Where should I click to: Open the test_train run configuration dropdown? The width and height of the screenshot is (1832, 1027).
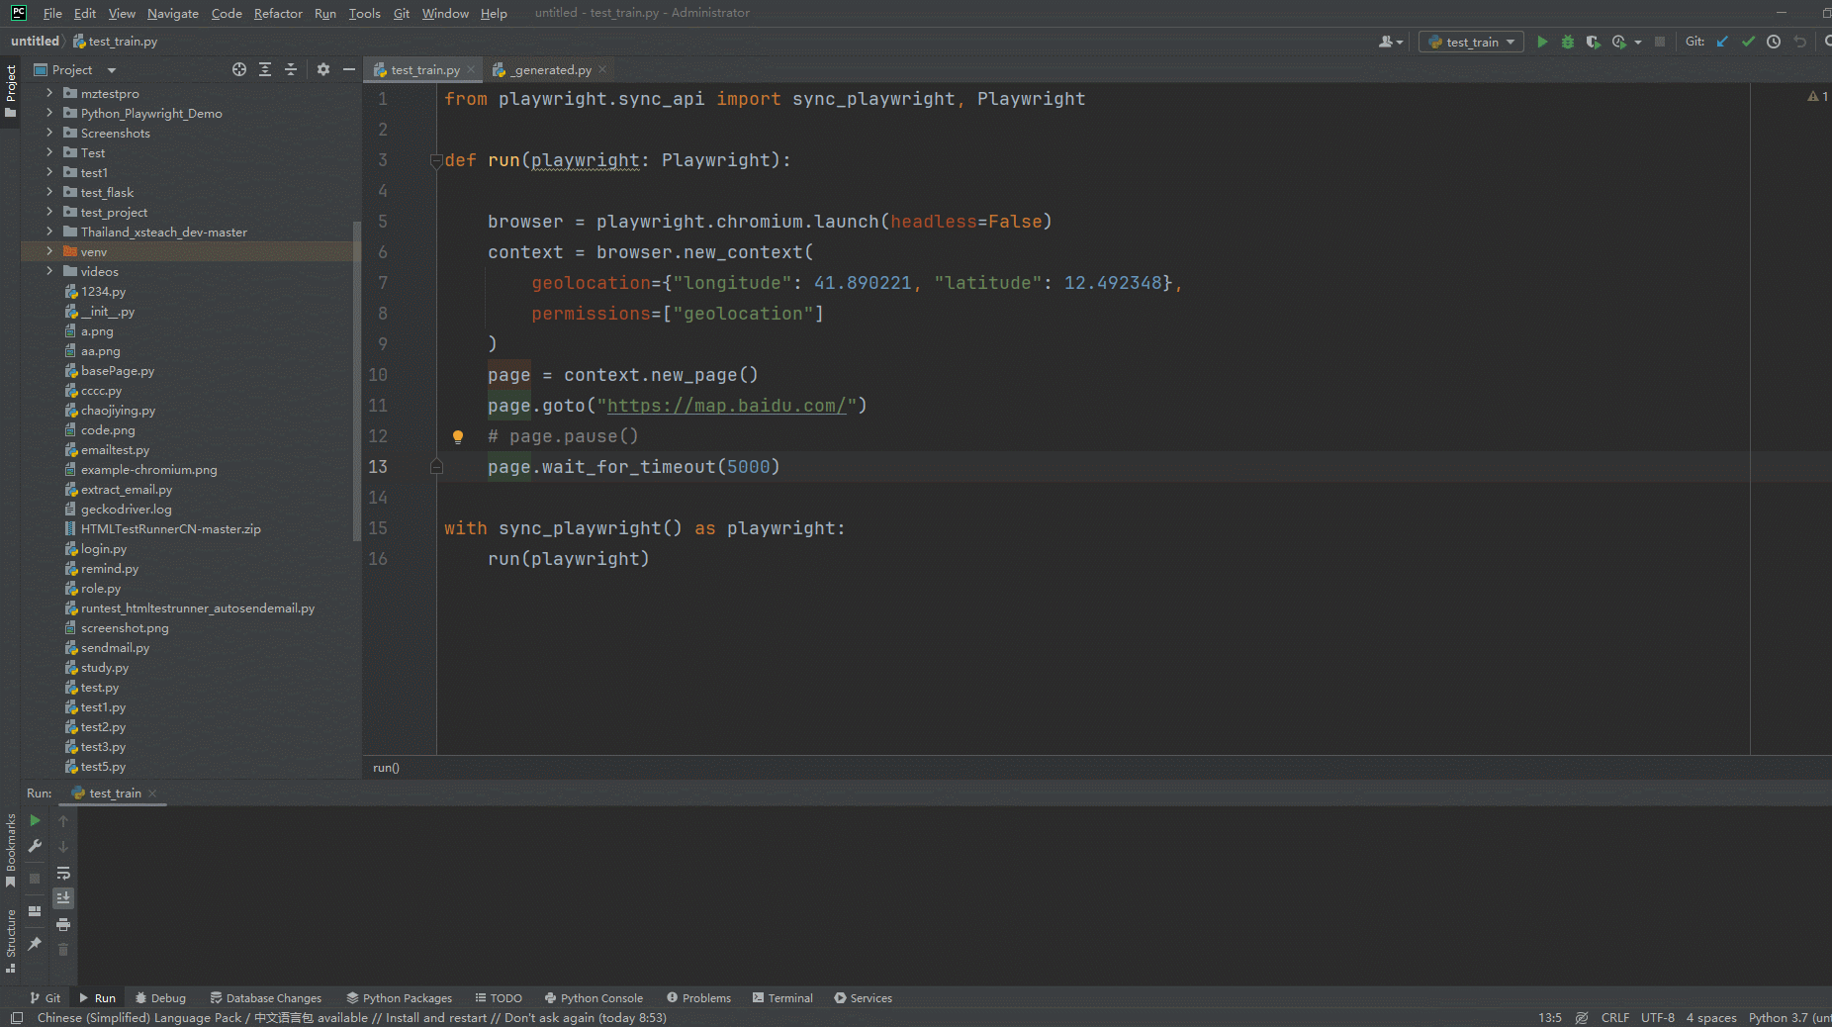1472,42
